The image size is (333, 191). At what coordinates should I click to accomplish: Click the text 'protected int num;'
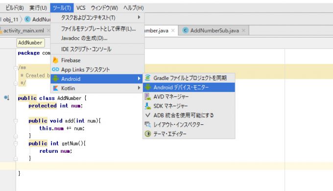[56, 106]
